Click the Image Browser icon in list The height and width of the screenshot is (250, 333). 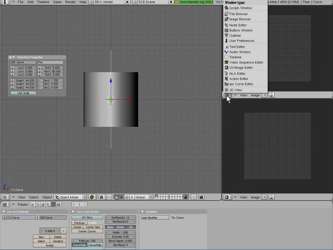point(227,19)
